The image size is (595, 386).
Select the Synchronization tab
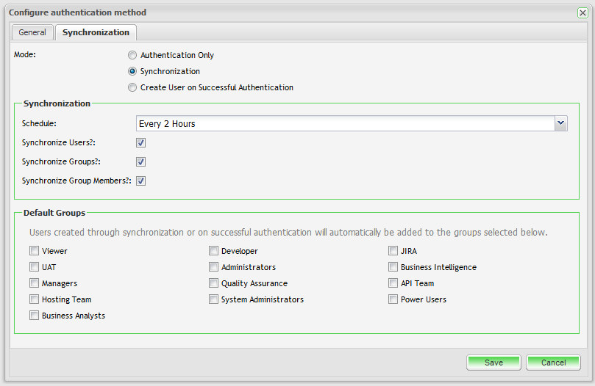click(x=96, y=32)
